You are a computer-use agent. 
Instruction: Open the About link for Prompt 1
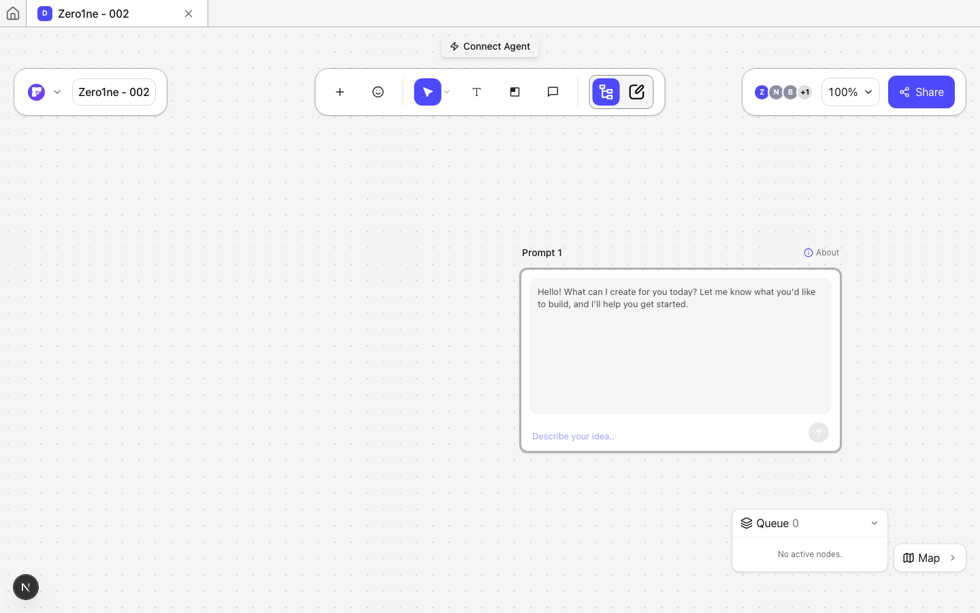(x=821, y=253)
